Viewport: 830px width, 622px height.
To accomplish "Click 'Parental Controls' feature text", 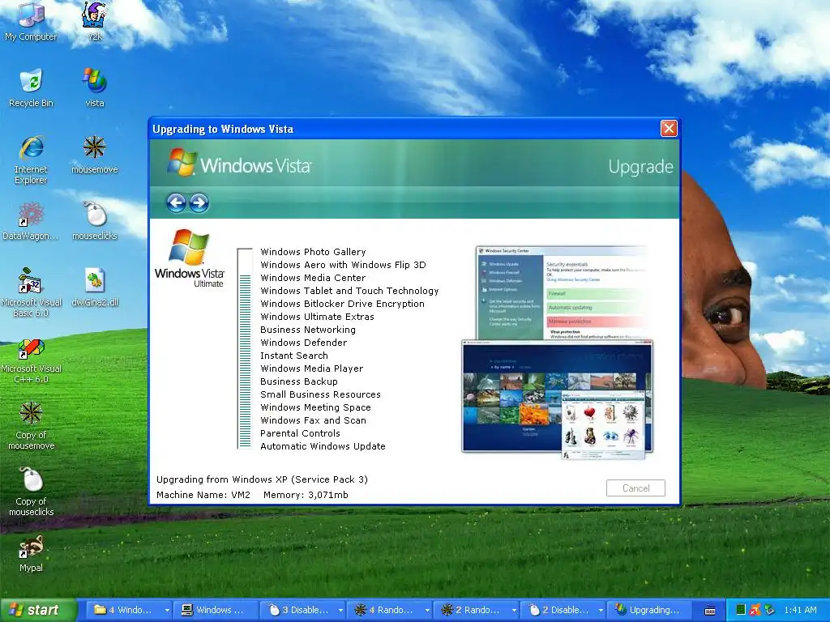I will (300, 433).
